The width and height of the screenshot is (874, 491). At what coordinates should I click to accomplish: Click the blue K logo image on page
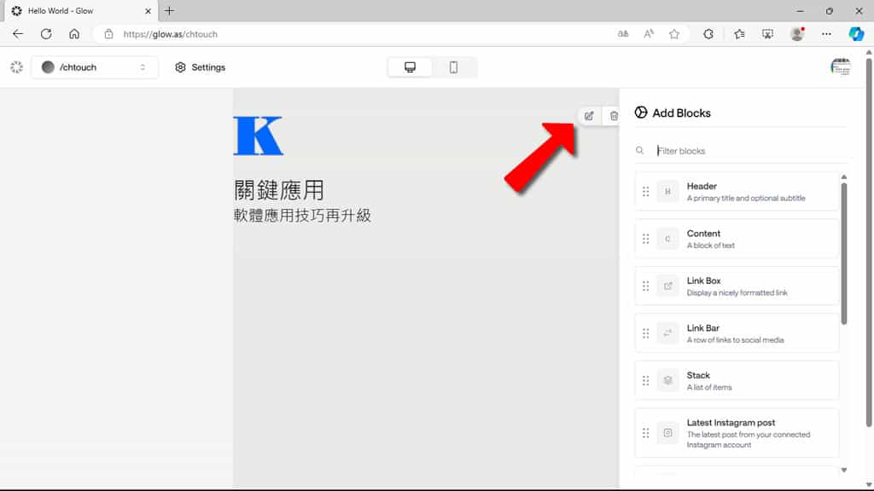[x=258, y=136]
